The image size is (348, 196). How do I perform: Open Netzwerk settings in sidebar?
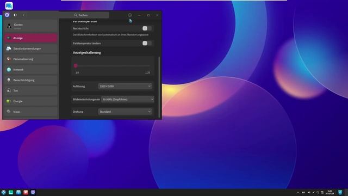31,70
